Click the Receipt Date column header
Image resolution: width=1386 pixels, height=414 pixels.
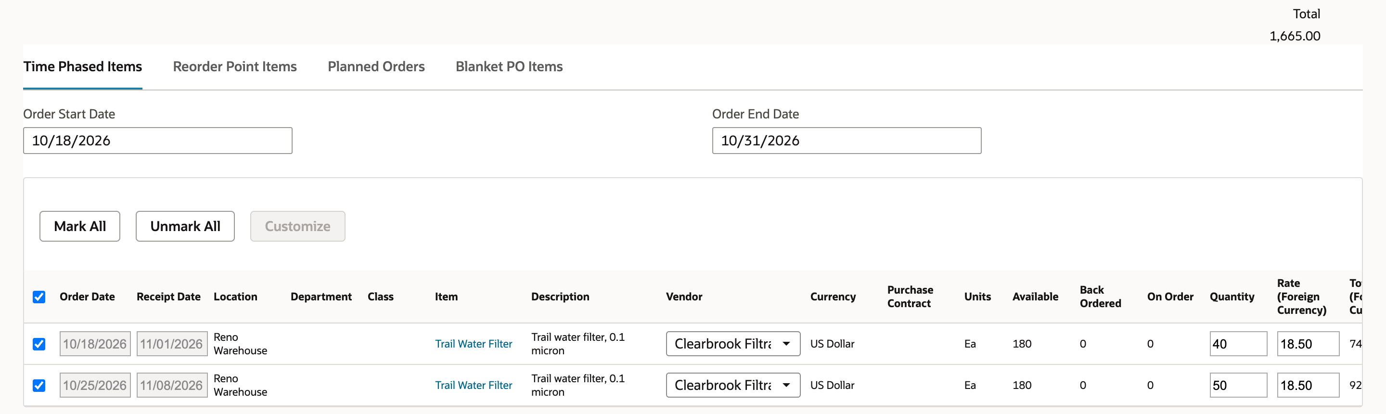click(x=168, y=297)
